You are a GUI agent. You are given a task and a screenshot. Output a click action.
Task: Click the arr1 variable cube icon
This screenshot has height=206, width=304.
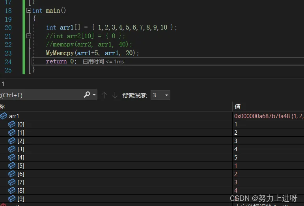pyautogui.click(x=4, y=116)
